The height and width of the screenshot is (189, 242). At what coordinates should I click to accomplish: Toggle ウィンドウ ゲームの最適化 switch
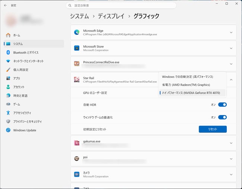222,117
